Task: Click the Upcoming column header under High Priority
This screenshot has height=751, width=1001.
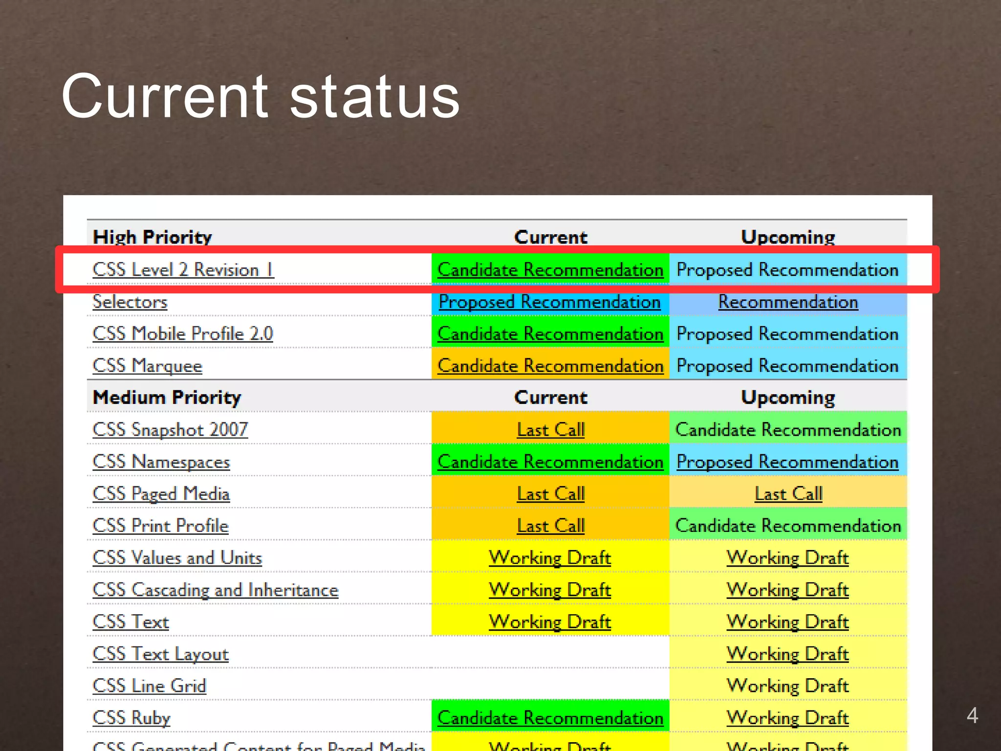Action: pyautogui.click(x=788, y=237)
